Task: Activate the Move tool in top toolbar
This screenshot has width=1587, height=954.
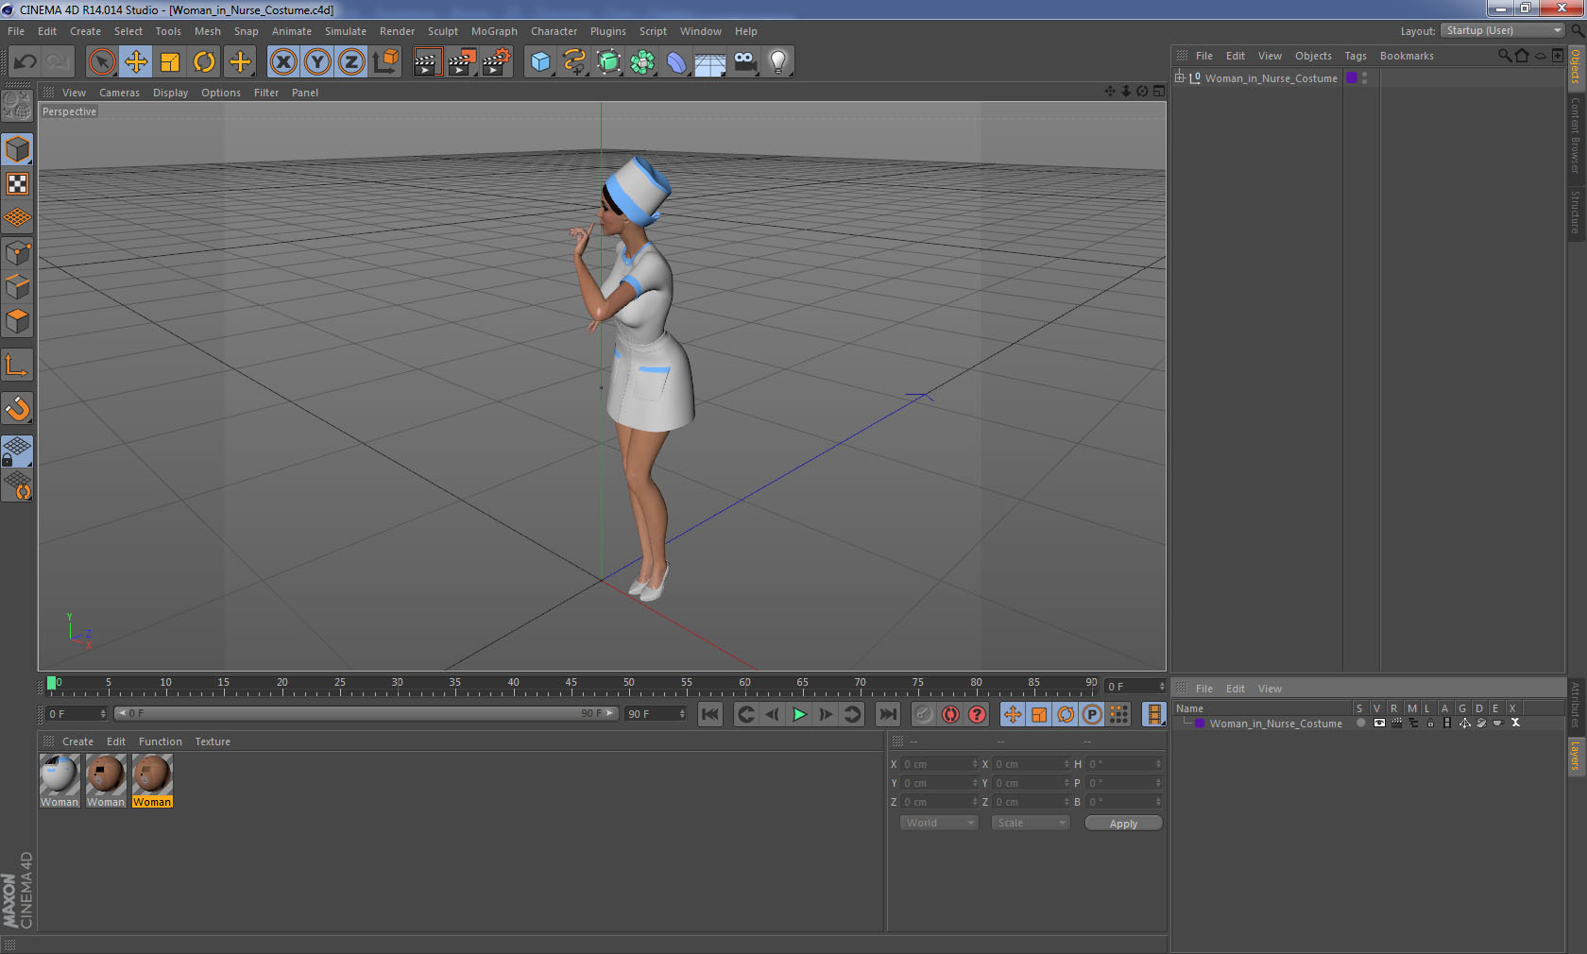Action: click(136, 62)
